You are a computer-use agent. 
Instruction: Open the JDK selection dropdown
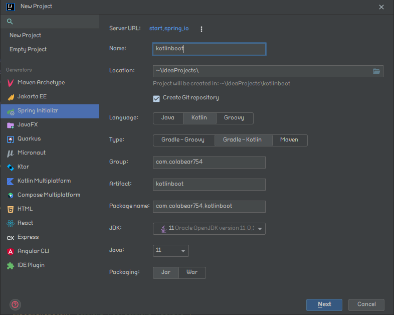(x=209, y=229)
